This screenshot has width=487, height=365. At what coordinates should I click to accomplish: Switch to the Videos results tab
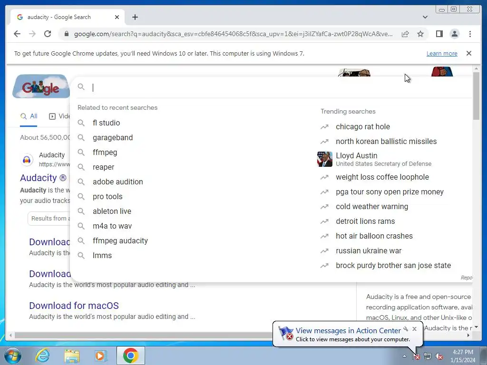coord(59,116)
